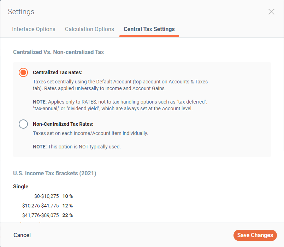This screenshot has height=247, width=284.
Task: Select the Centralized Tax Rates radio button
Action: coord(23,72)
